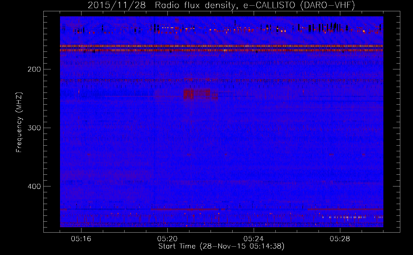Select the 05:16 time tick label
Image resolution: width=413 pixels, height=255 pixels.
tap(81, 239)
